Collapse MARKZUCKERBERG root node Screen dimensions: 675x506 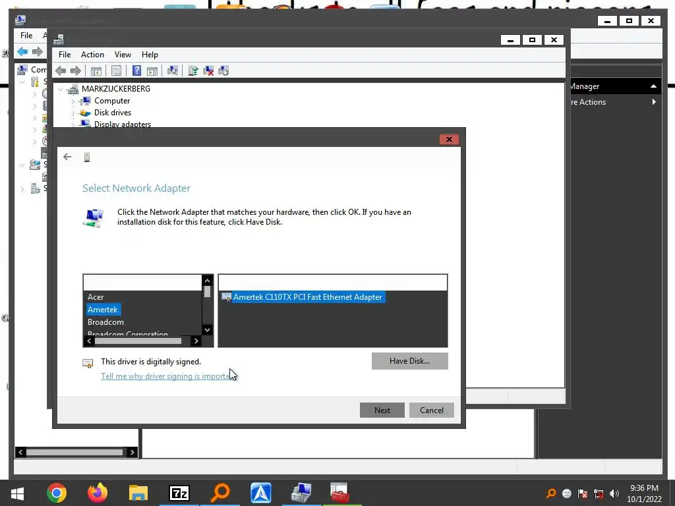click(x=61, y=89)
